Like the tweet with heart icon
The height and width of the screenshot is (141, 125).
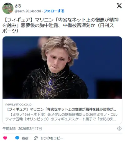coord(5,138)
